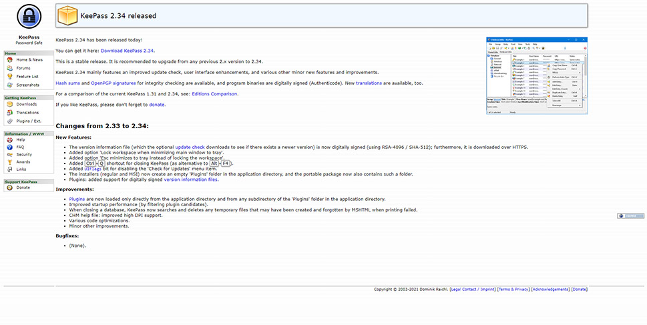Open the Help sidebar entry
The image size is (647, 325).
[x=21, y=140]
